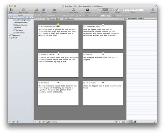Expand the Trash folder triangle

click(x=9, y=38)
